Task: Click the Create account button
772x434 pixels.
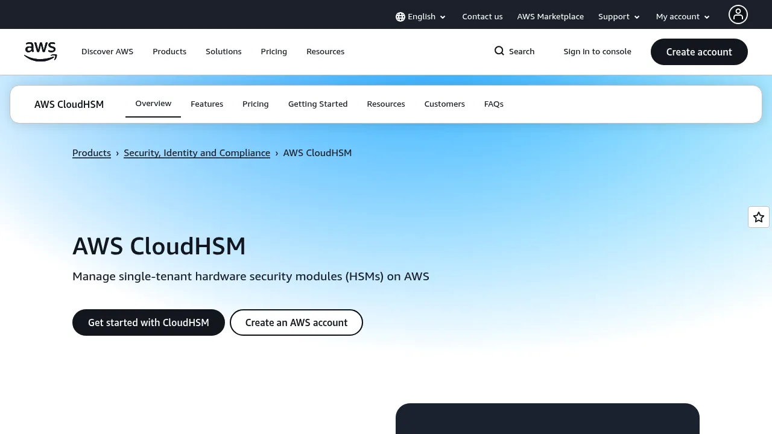Action: pyautogui.click(x=699, y=52)
